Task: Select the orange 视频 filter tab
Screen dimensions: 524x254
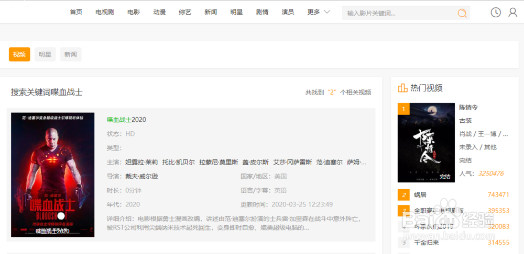Action: tap(19, 54)
